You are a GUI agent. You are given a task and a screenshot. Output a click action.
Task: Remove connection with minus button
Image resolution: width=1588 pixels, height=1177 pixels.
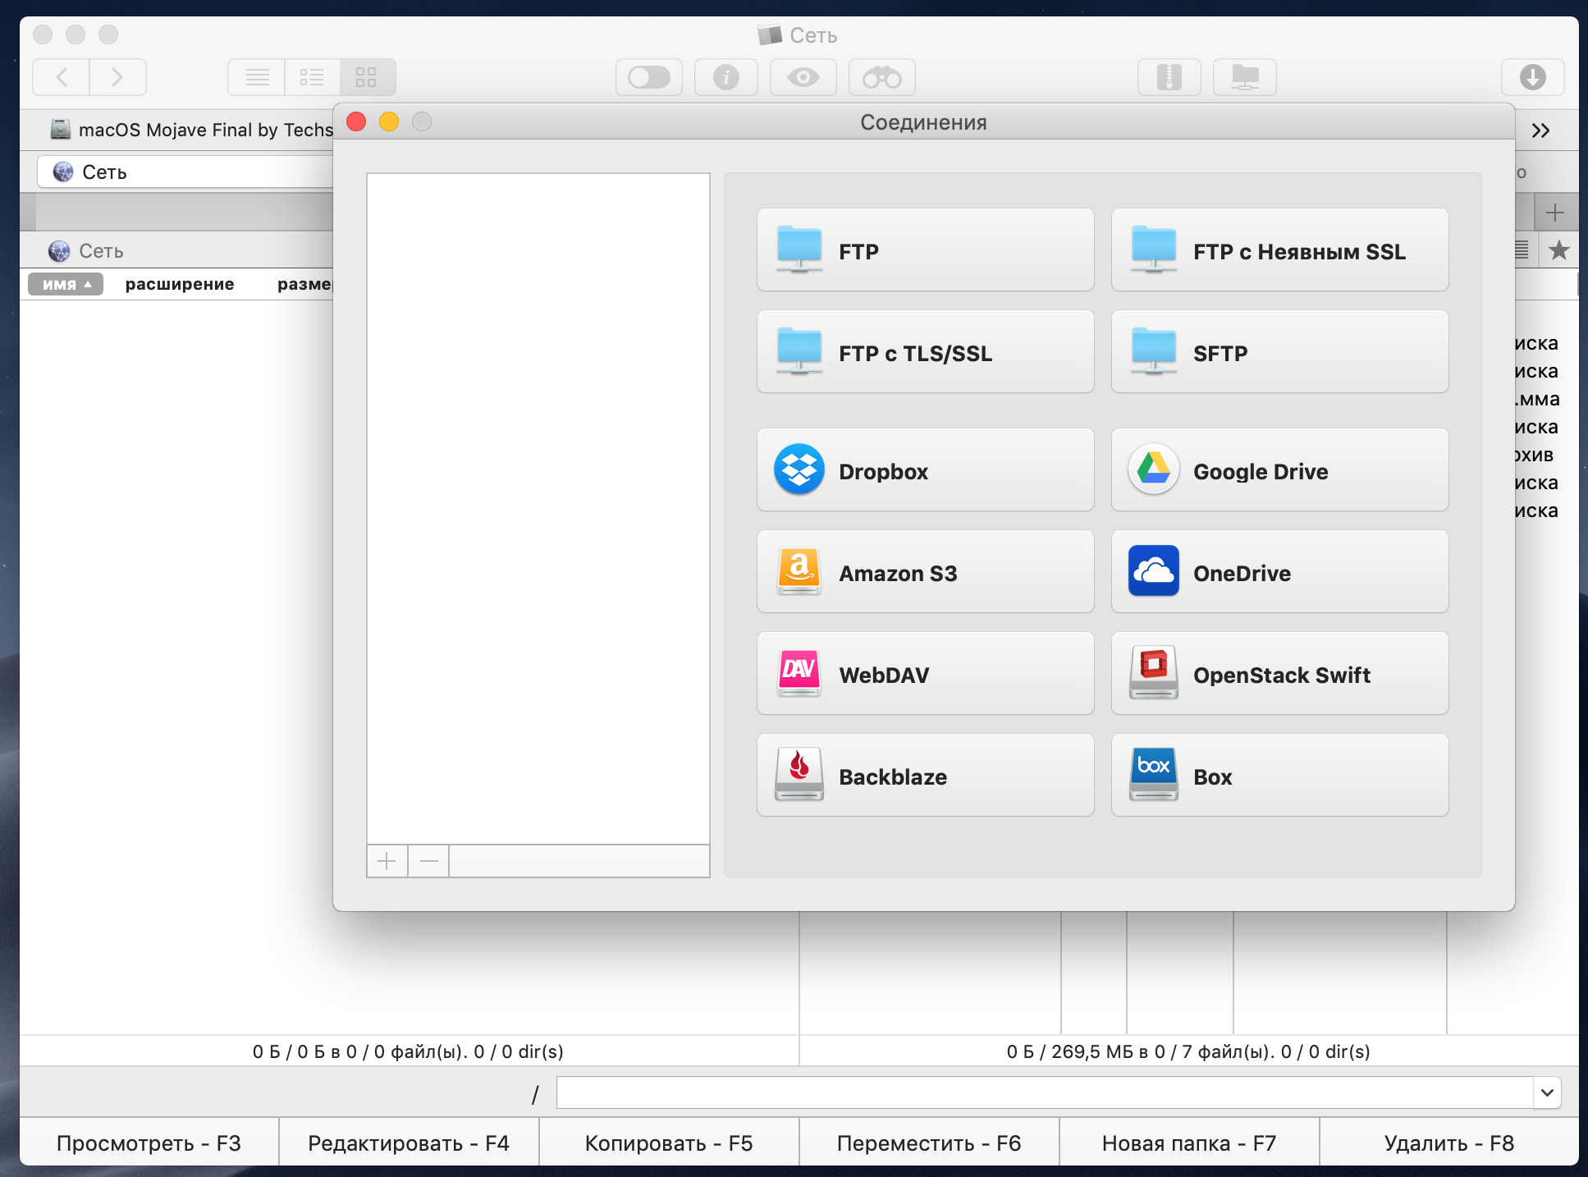pos(428,861)
